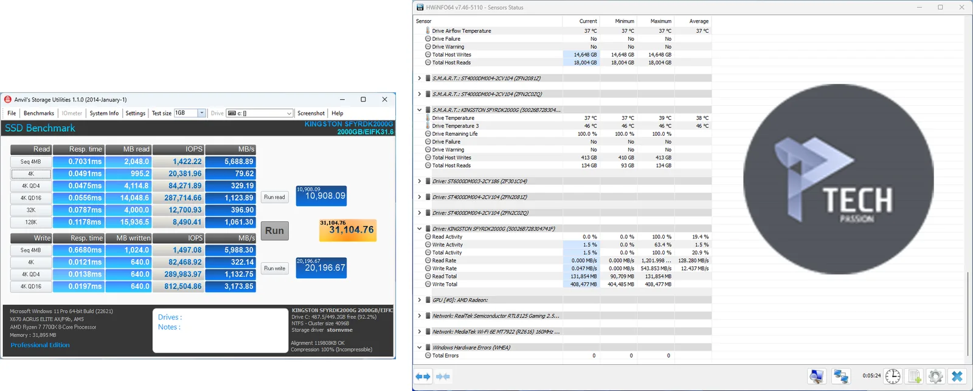
Task: Click the write Seq 4MB test button
Action: (31, 250)
